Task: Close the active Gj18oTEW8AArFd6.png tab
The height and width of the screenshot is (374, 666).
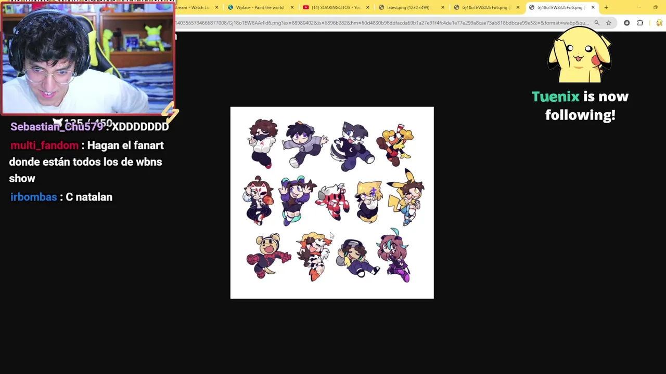Action: [x=593, y=7]
